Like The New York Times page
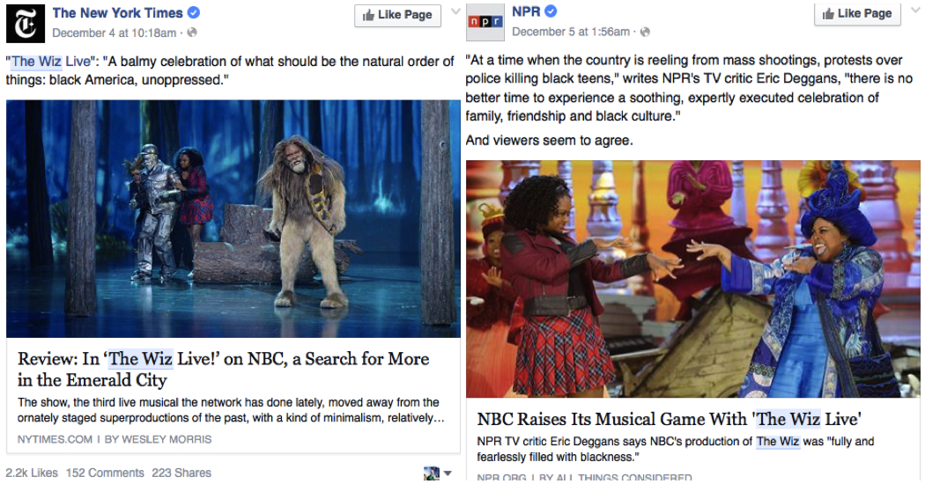The height and width of the screenshot is (484, 925). 397,15
